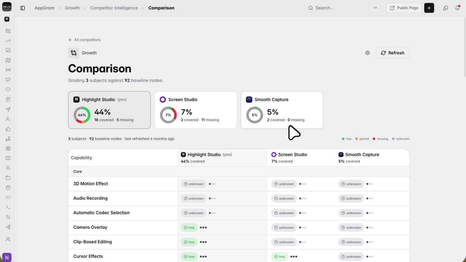This screenshot has height=262, width=466.
Task: Select the Screen Studio summary card
Action: 196,110
